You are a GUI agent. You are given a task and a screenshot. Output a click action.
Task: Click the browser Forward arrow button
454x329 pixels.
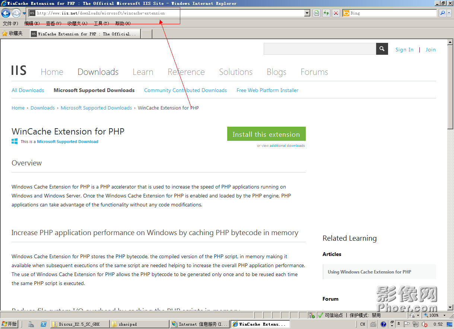[x=16, y=13]
